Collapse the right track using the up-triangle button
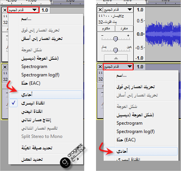Viewport: 181px width, 171px height. pyautogui.click(x=116, y=58)
